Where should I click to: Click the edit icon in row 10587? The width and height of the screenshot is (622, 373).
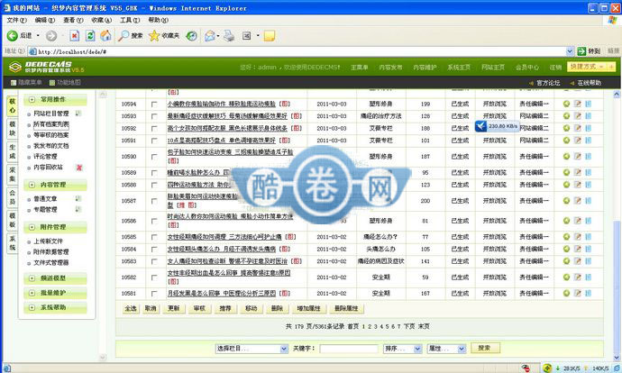(578, 201)
